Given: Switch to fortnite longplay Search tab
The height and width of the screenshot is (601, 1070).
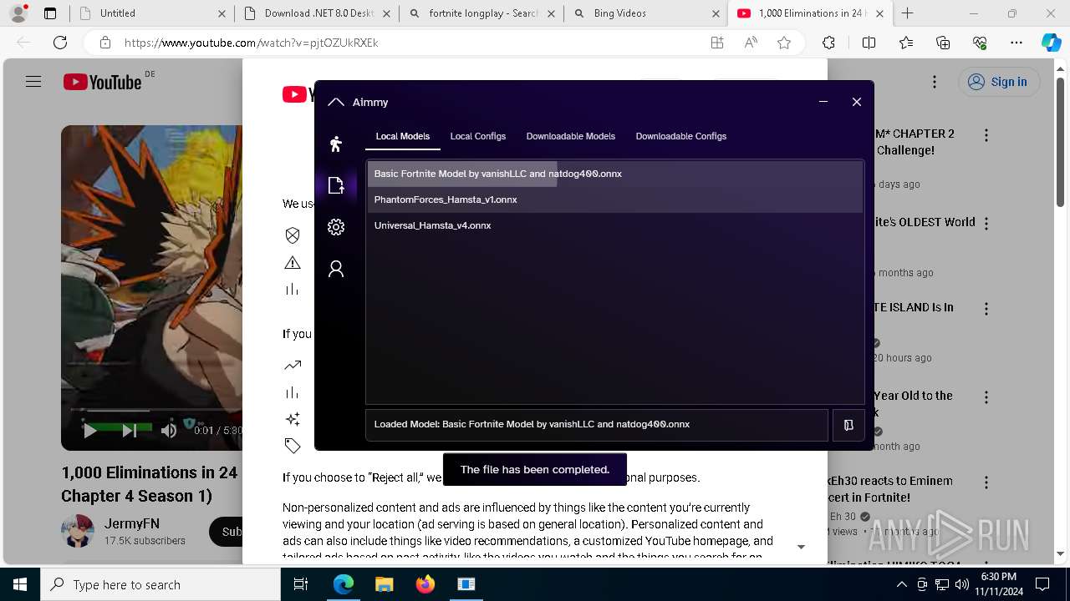Looking at the screenshot, I should coord(481,13).
